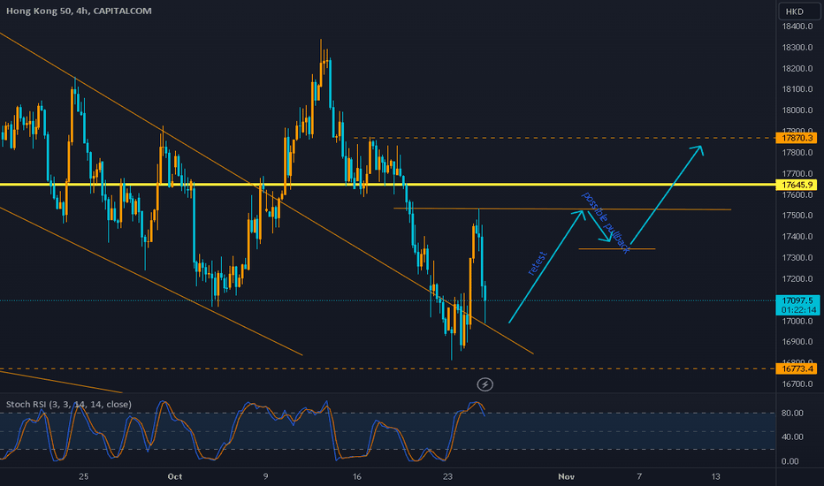Click the 80.00 Stoch RSI scale value
The width and height of the screenshot is (824, 486).
[x=792, y=413]
